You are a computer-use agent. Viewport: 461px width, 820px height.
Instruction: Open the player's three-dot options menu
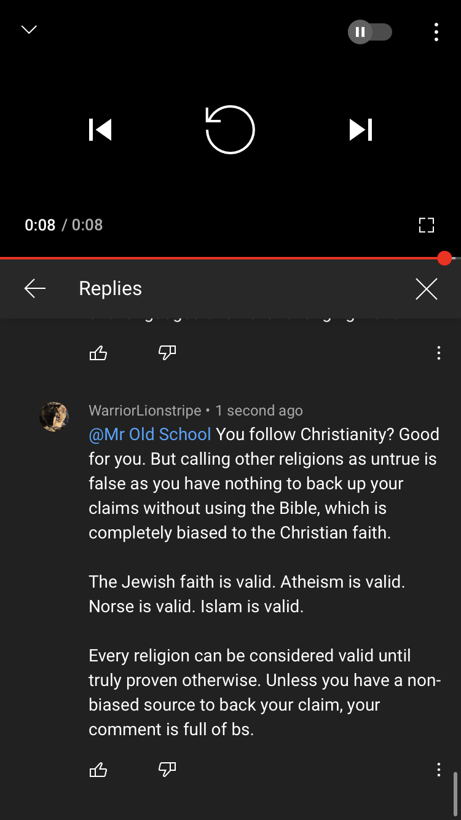pyautogui.click(x=436, y=32)
